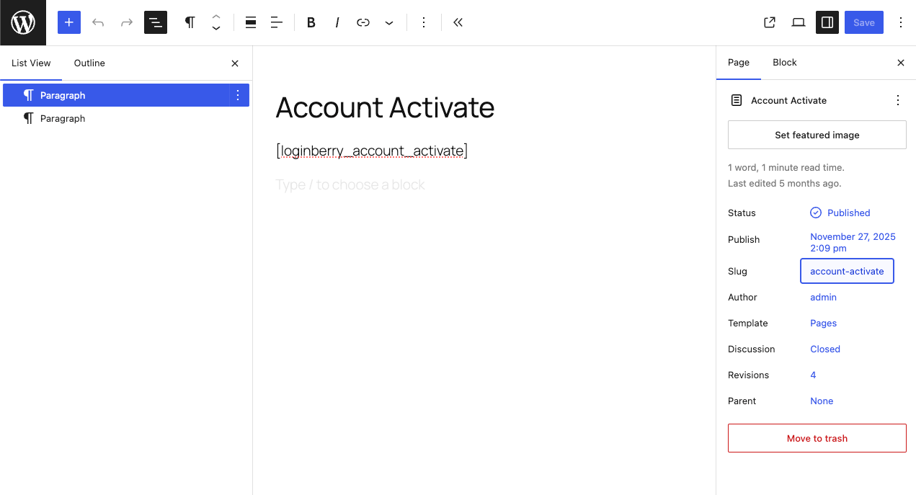Viewport: 916px width, 495px height.
Task: Open page actions menu next to Account Activate
Action: pyautogui.click(x=898, y=100)
